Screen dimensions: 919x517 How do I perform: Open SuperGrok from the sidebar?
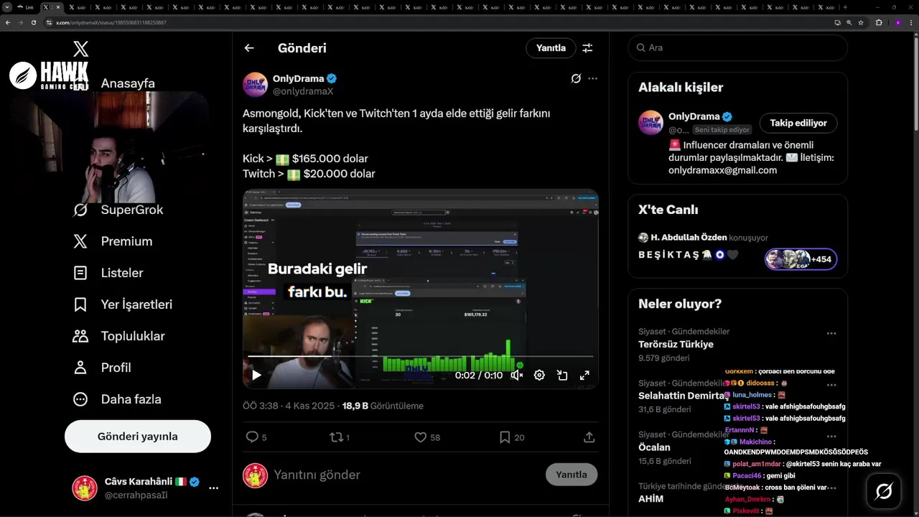(x=118, y=210)
